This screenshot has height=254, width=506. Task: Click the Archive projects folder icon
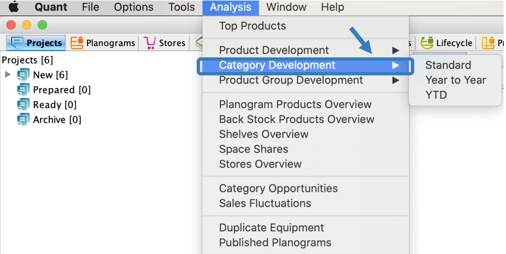[x=23, y=120]
